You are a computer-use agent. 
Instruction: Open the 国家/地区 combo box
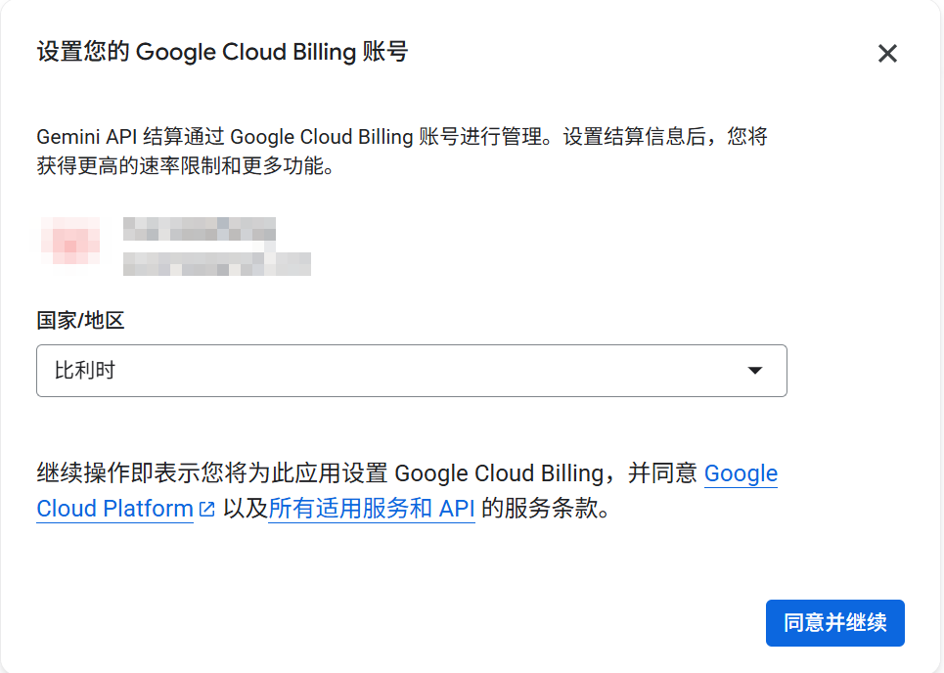point(412,371)
